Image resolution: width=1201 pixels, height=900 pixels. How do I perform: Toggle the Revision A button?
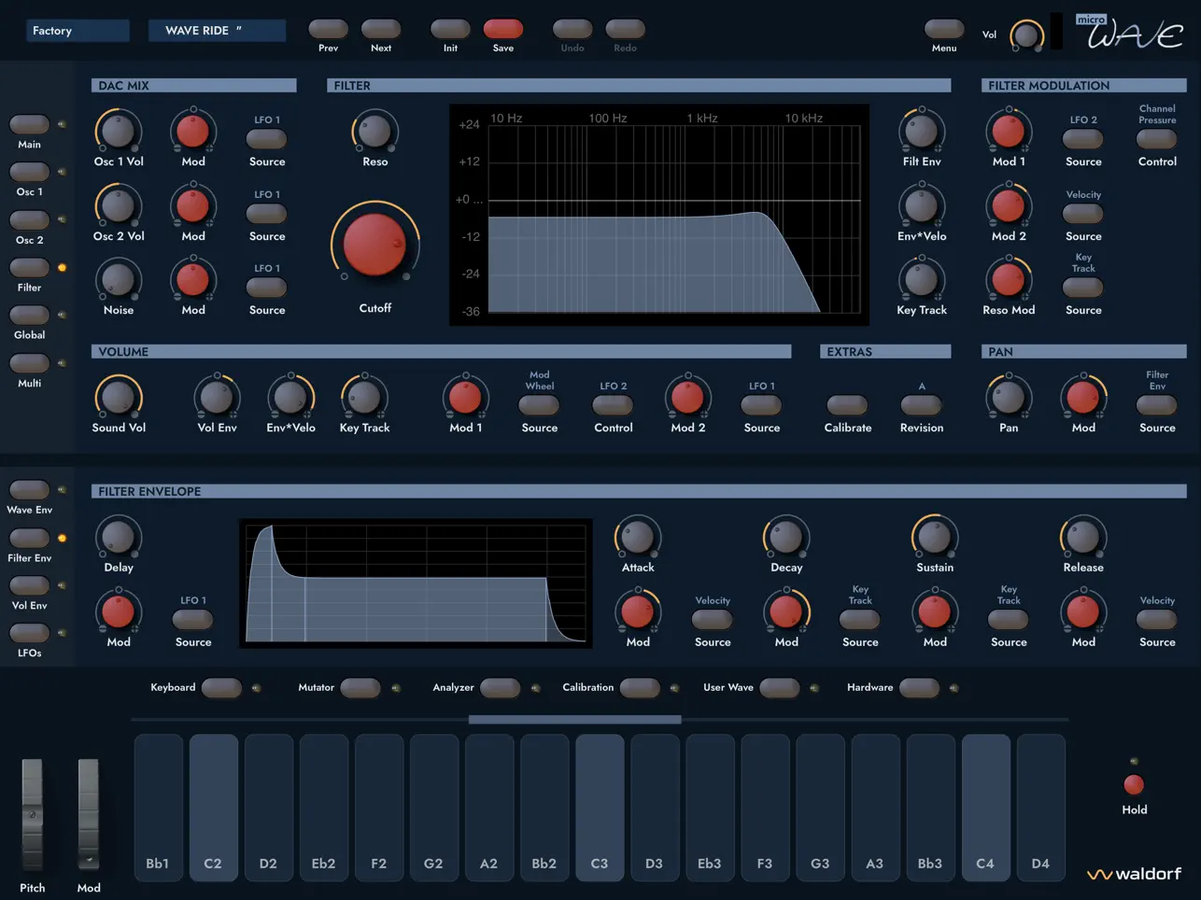[x=921, y=405]
